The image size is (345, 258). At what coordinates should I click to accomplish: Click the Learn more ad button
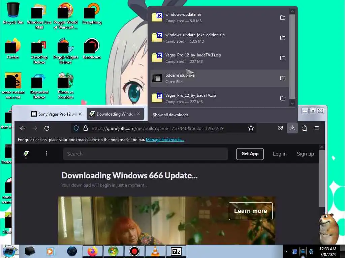pyautogui.click(x=250, y=211)
